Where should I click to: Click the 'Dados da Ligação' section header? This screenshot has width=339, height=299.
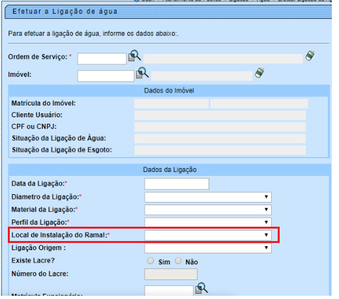(169, 169)
